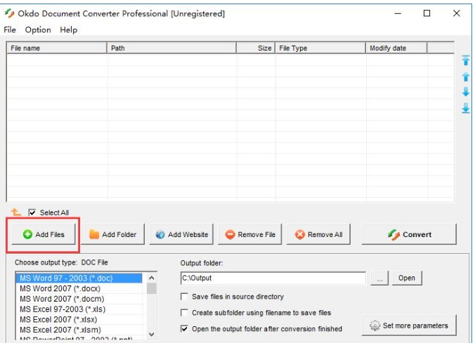
Task: Move selected file down one position
Action: [x=465, y=92]
